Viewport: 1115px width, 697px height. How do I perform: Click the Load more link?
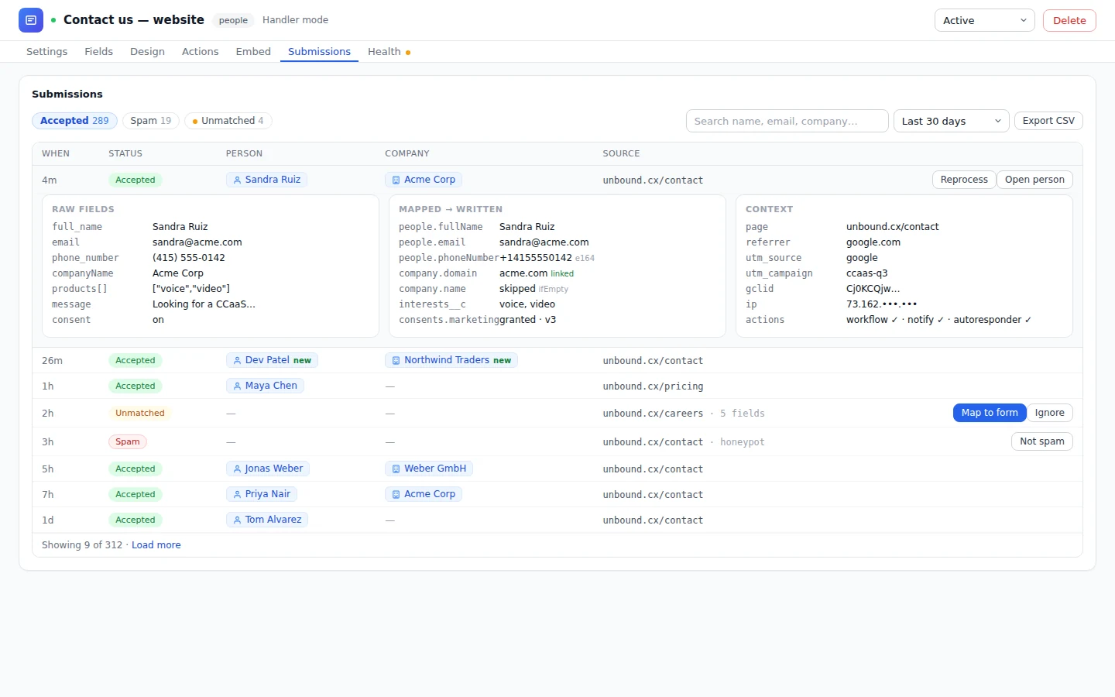pos(156,545)
